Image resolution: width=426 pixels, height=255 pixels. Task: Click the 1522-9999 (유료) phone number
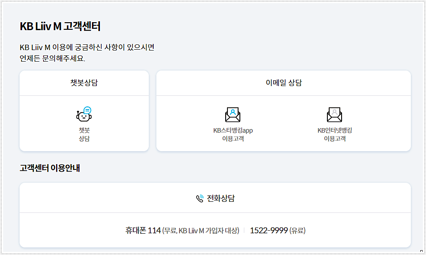point(278,230)
